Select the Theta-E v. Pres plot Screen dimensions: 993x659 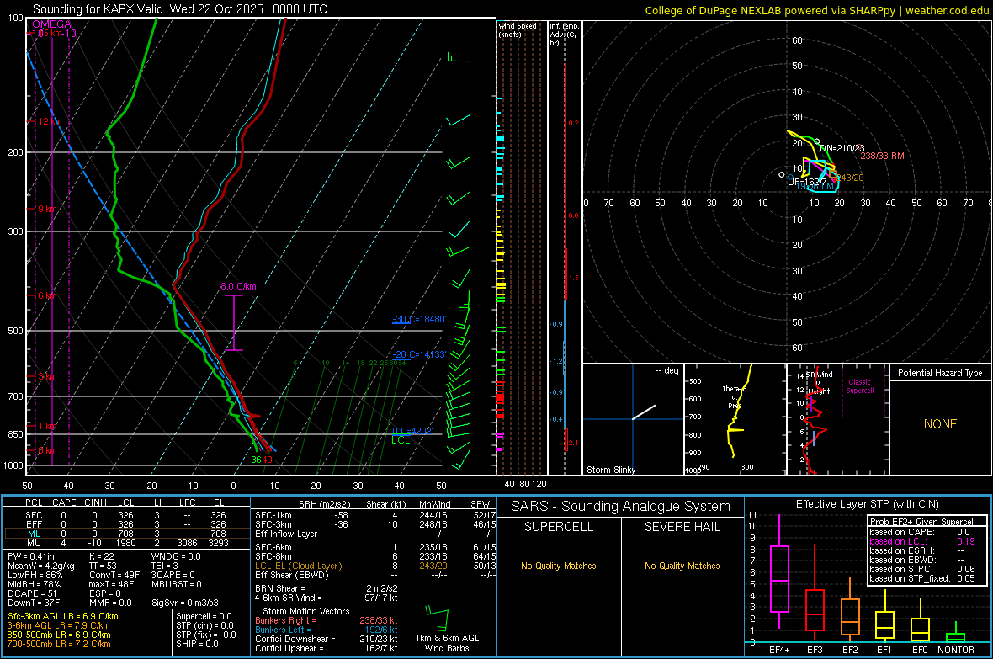735,419
